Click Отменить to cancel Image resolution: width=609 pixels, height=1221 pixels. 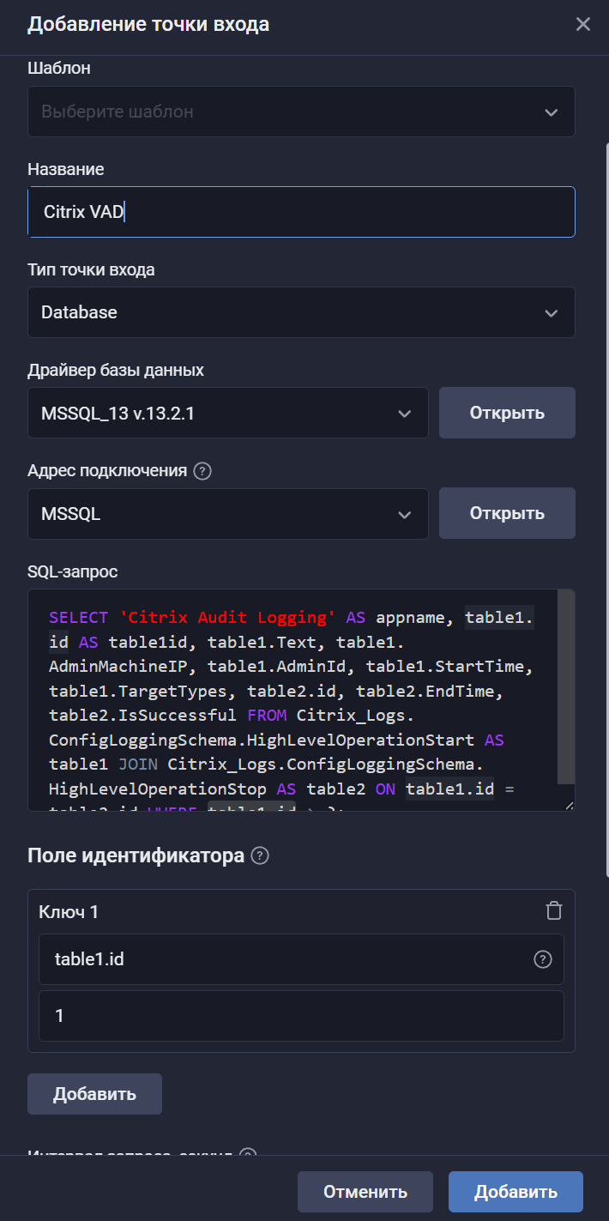click(x=365, y=1192)
